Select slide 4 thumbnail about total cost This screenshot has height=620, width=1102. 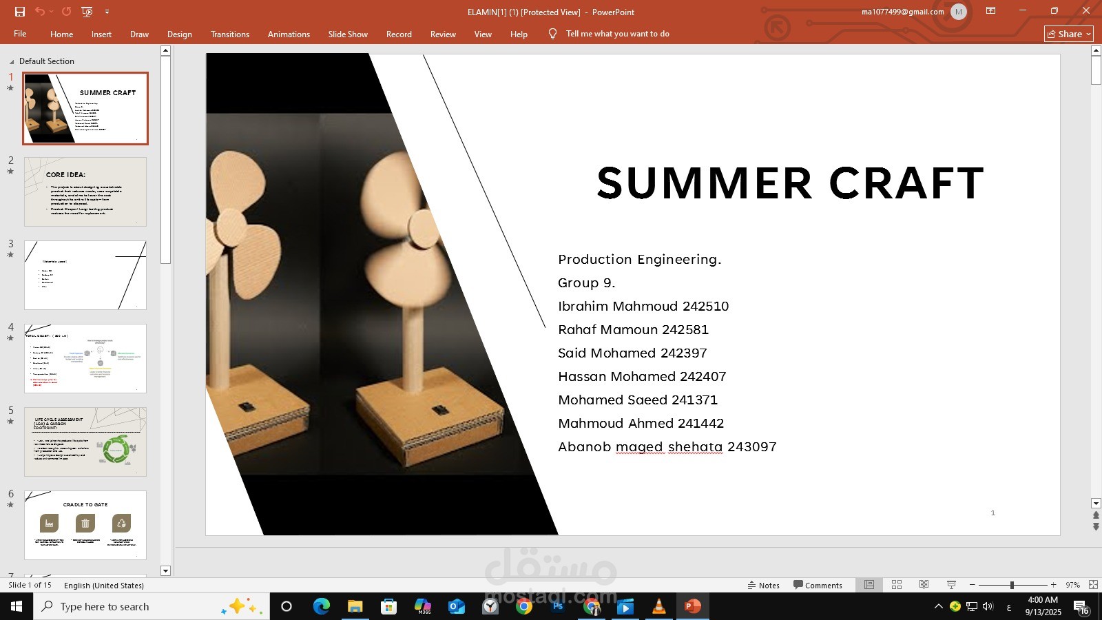click(85, 358)
